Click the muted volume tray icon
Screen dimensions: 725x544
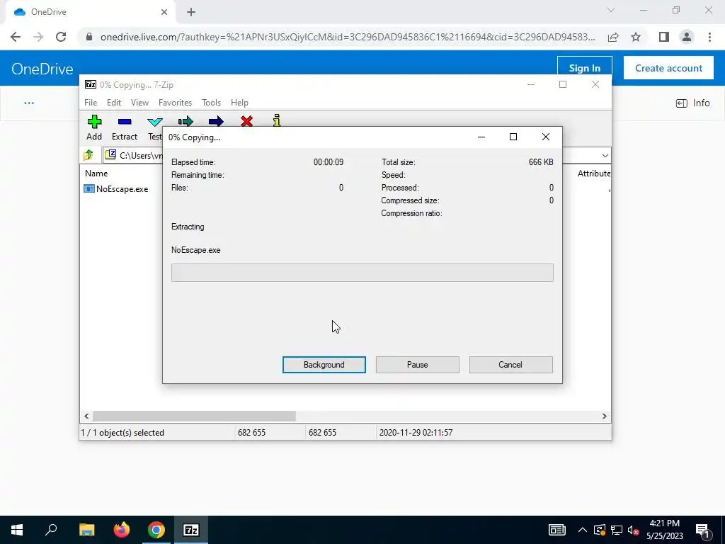pyautogui.click(x=633, y=530)
